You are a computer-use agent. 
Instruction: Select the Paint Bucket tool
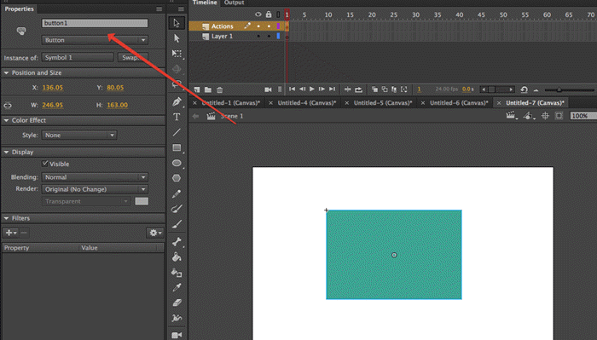pos(177,257)
